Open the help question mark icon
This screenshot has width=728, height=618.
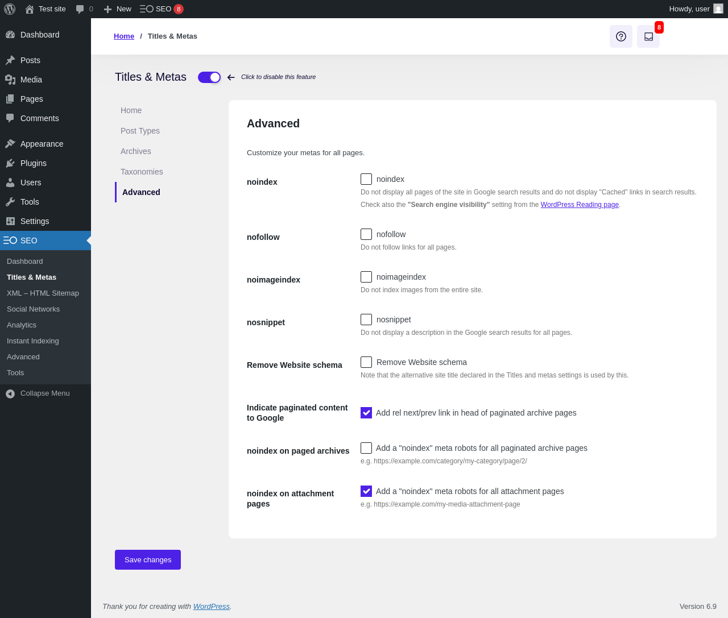click(621, 36)
